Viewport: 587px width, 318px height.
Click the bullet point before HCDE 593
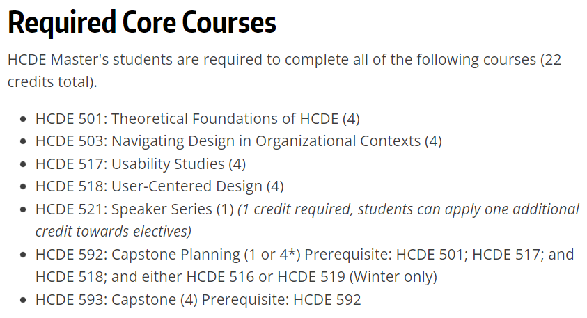pos(24,301)
